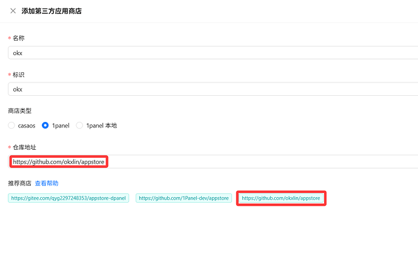The height and width of the screenshot is (256, 418).
Task: Click the 商店类型 label text
Action: 20,111
